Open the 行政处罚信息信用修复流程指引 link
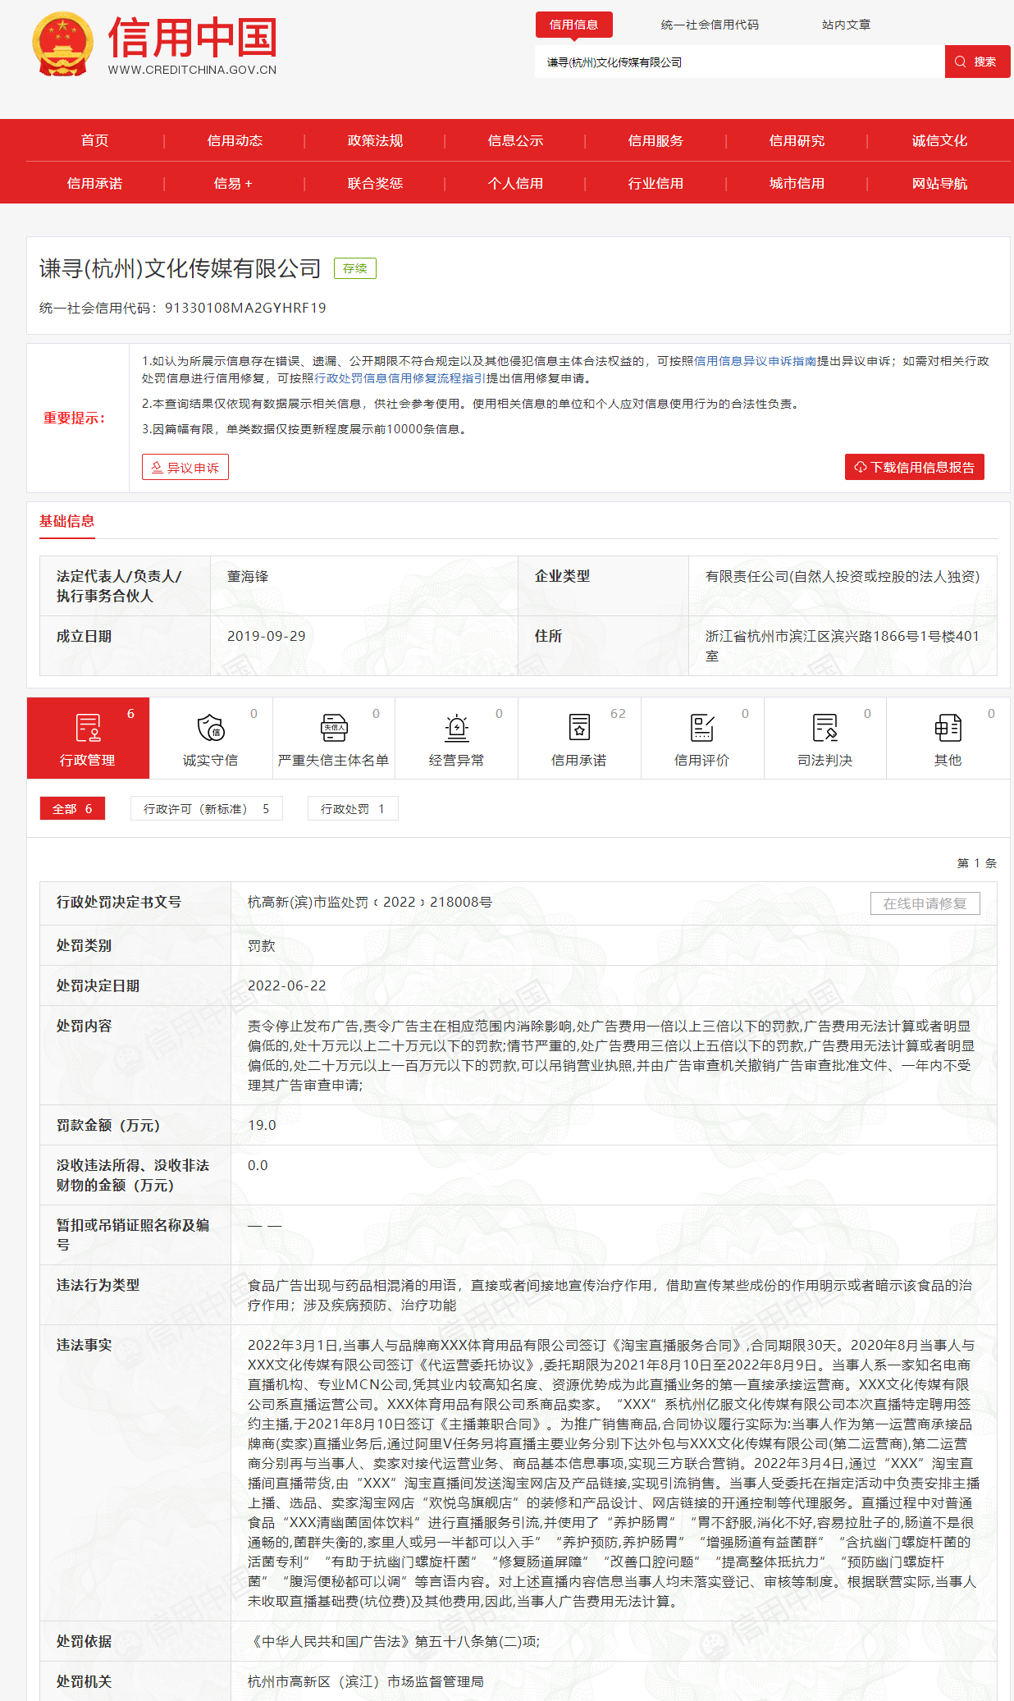The image size is (1014, 1701). (x=400, y=378)
